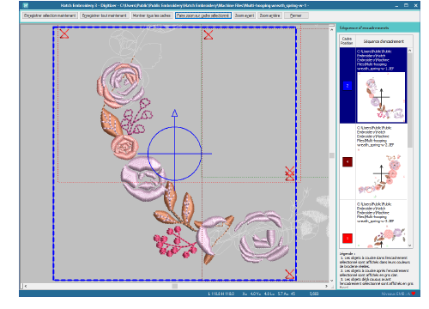
Task: Click the canvas horizontal scrollbar right arrow
Action: (326, 286)
